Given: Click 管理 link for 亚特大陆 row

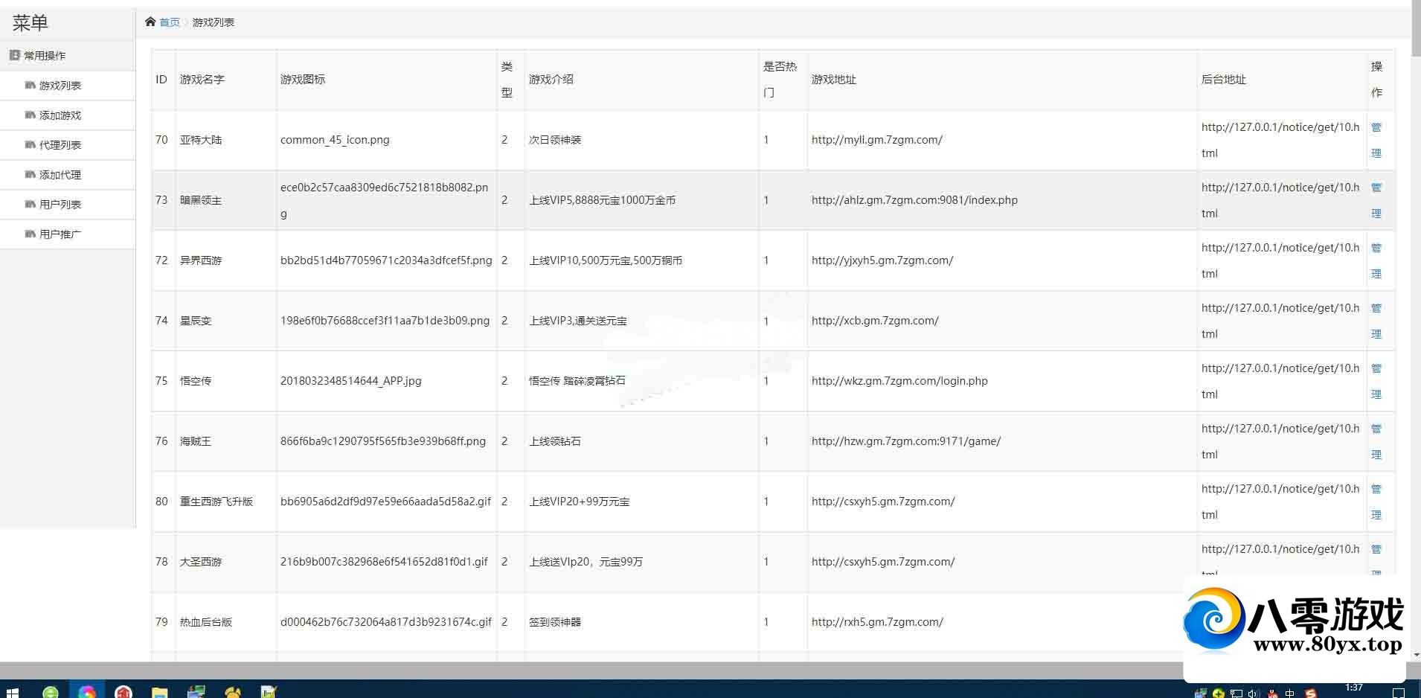Looking at the screenshot, I should click(x=1376, y=140).
